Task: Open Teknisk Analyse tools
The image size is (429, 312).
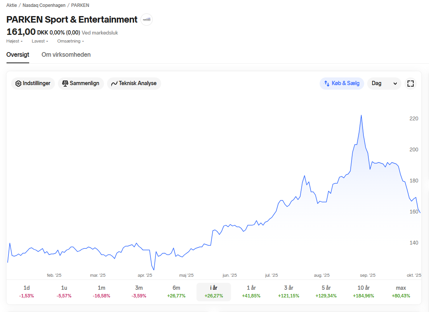Action: pyautogui.click(x=134, y=83)
